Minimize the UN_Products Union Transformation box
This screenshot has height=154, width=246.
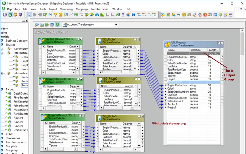click(x=222, y=42)
